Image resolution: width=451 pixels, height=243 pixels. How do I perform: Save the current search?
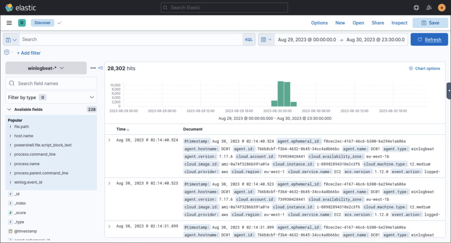coord(430,23)
